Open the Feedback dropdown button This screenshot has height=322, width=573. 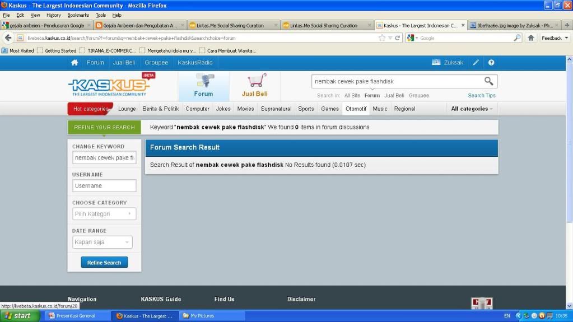[x=555, y=38]
